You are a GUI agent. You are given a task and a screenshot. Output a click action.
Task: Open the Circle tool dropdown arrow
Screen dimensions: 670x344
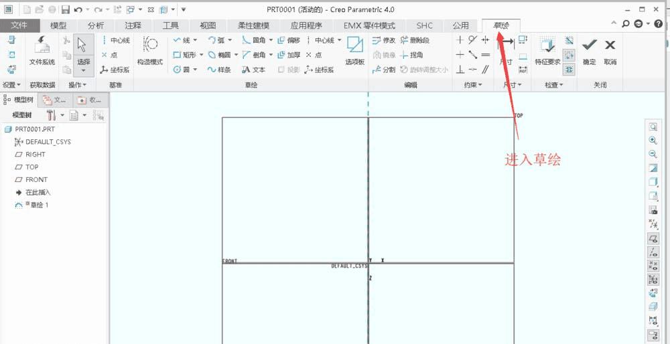(x=195, y=70)
